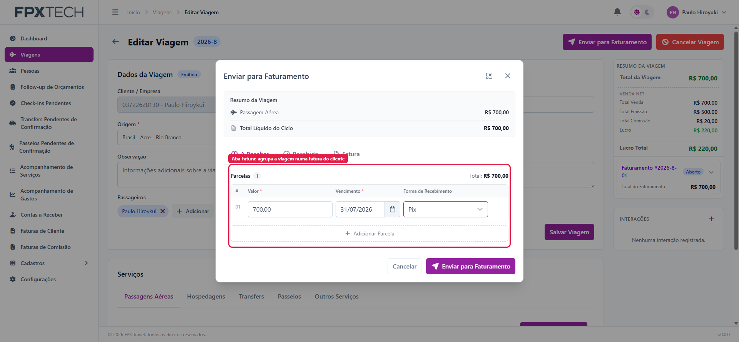Viewport: 739px width, 342px height.
Task: Switch to the Fatura tab
Action: [347, 154]
